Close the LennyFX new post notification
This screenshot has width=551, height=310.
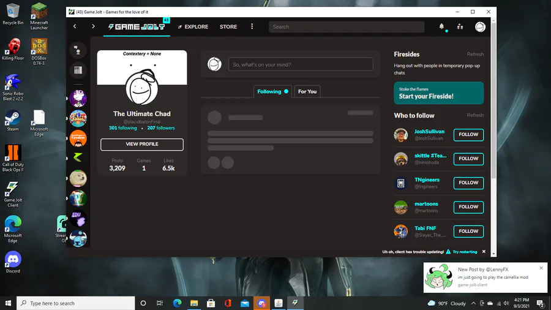pos(541,268)
